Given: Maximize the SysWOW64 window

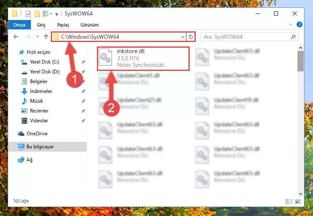Looking at the screenshot, I should (x=276, y=13).
